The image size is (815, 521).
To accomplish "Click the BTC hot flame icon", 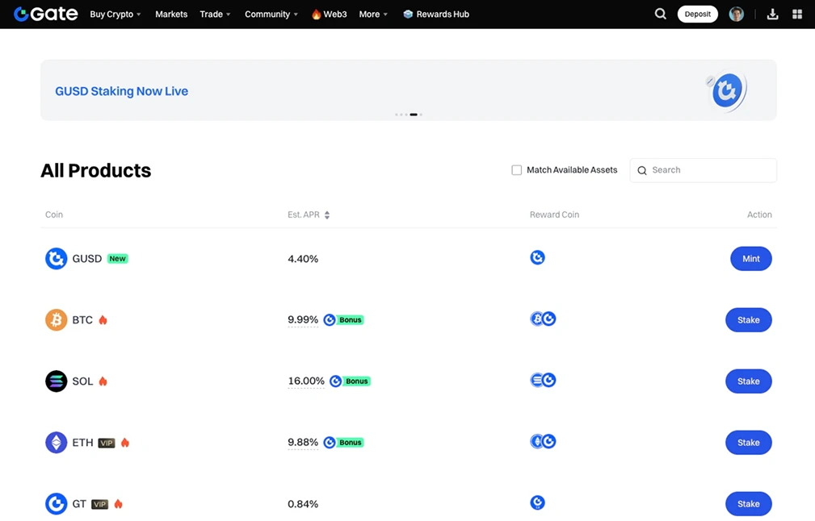I will [x=103, y=319].
